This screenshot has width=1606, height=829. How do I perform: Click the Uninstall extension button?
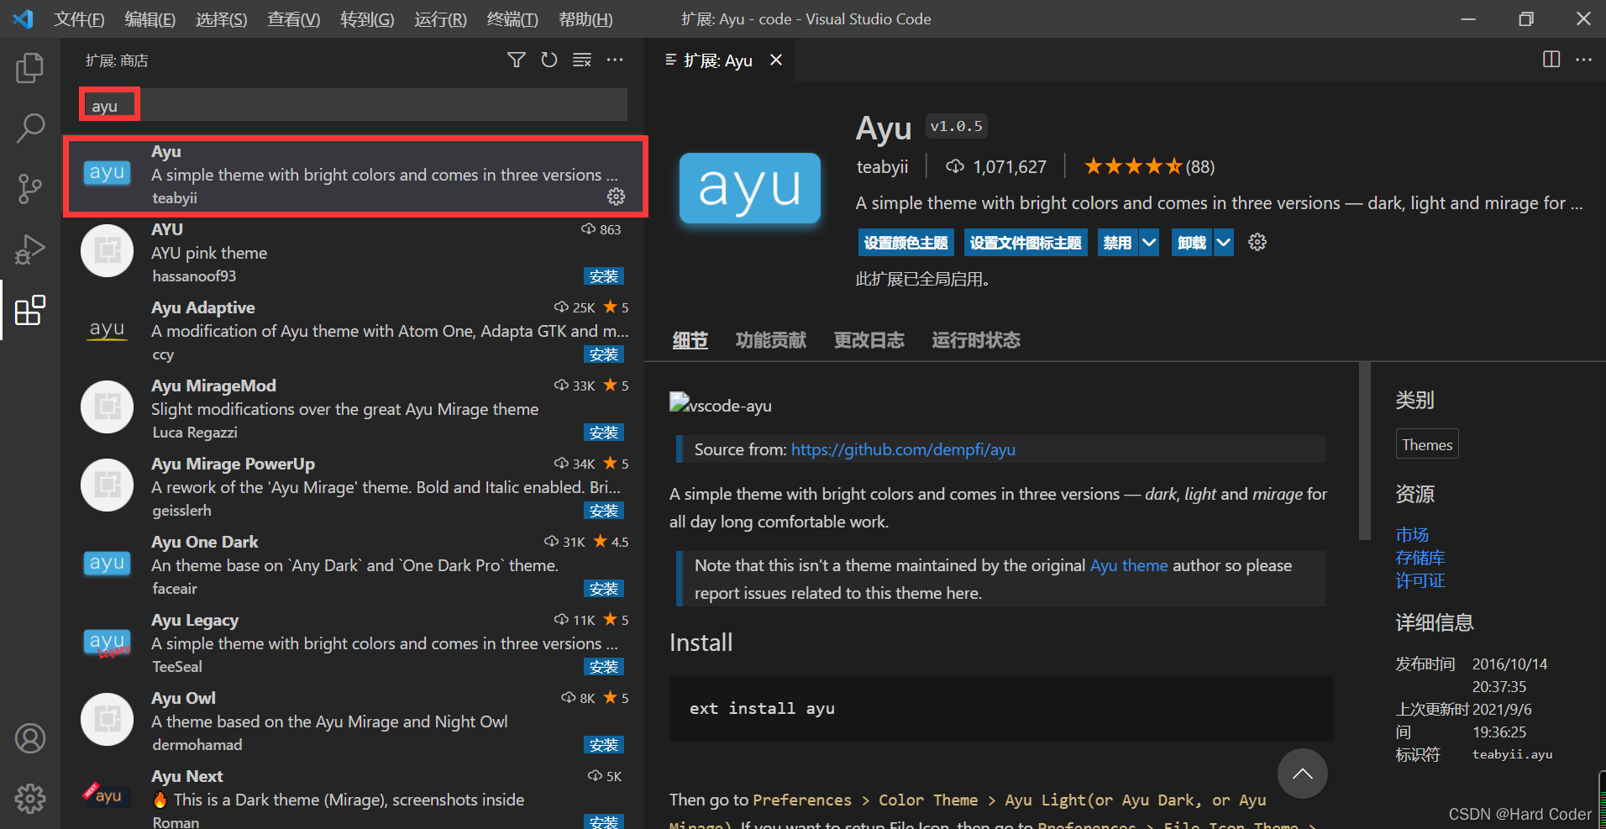[1192, 243]
